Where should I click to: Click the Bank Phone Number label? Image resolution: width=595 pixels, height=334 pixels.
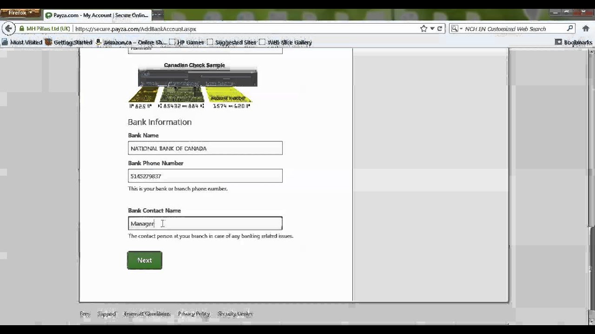pos(156,163)
